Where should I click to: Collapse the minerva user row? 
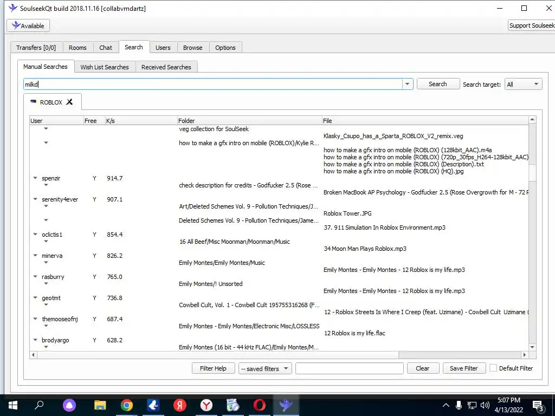[x=35, y=256]
